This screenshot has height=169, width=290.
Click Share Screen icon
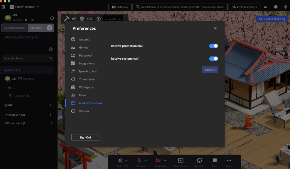click(180, 161)
